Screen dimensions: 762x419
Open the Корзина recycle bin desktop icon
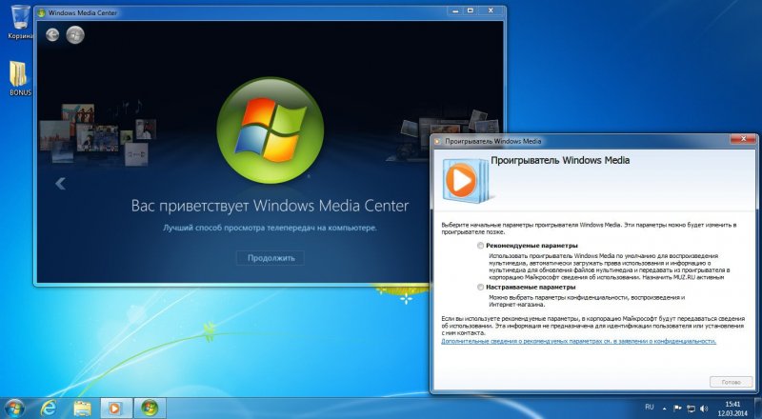coord(20,22)
